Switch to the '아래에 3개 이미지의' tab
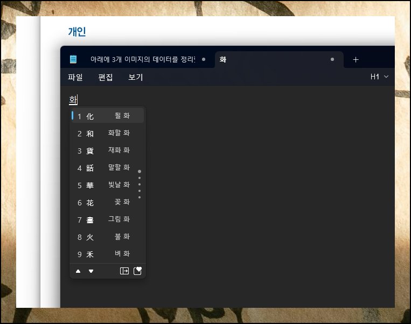This screenshot has height=324, width=411. (x=143, y=59)
